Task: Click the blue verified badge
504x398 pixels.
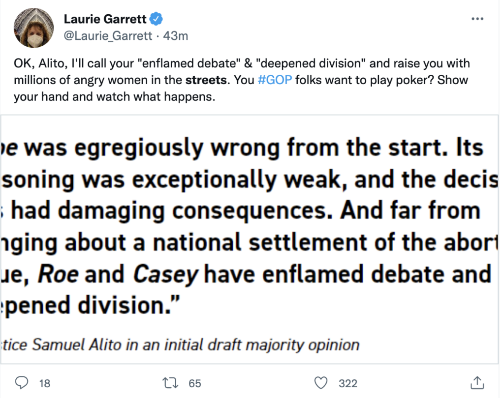Action: [157, 19]
